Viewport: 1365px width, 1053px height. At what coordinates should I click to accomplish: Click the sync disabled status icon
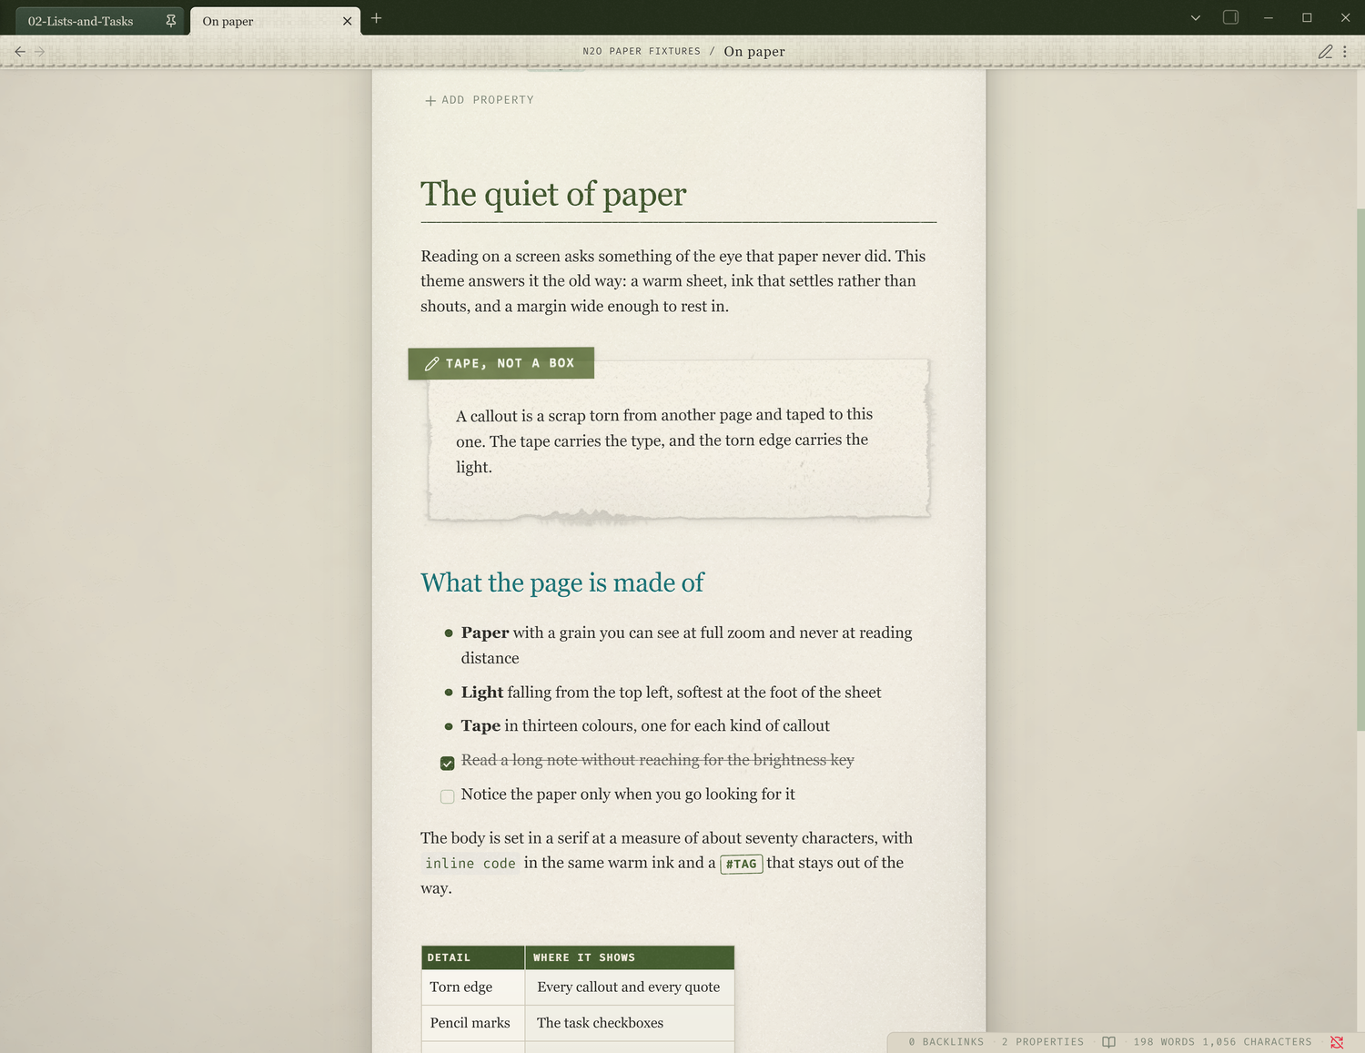(1337, 1042)
